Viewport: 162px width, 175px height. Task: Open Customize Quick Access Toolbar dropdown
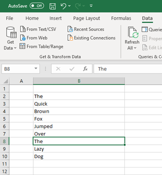pyautogui.click(x=91, y=6)
